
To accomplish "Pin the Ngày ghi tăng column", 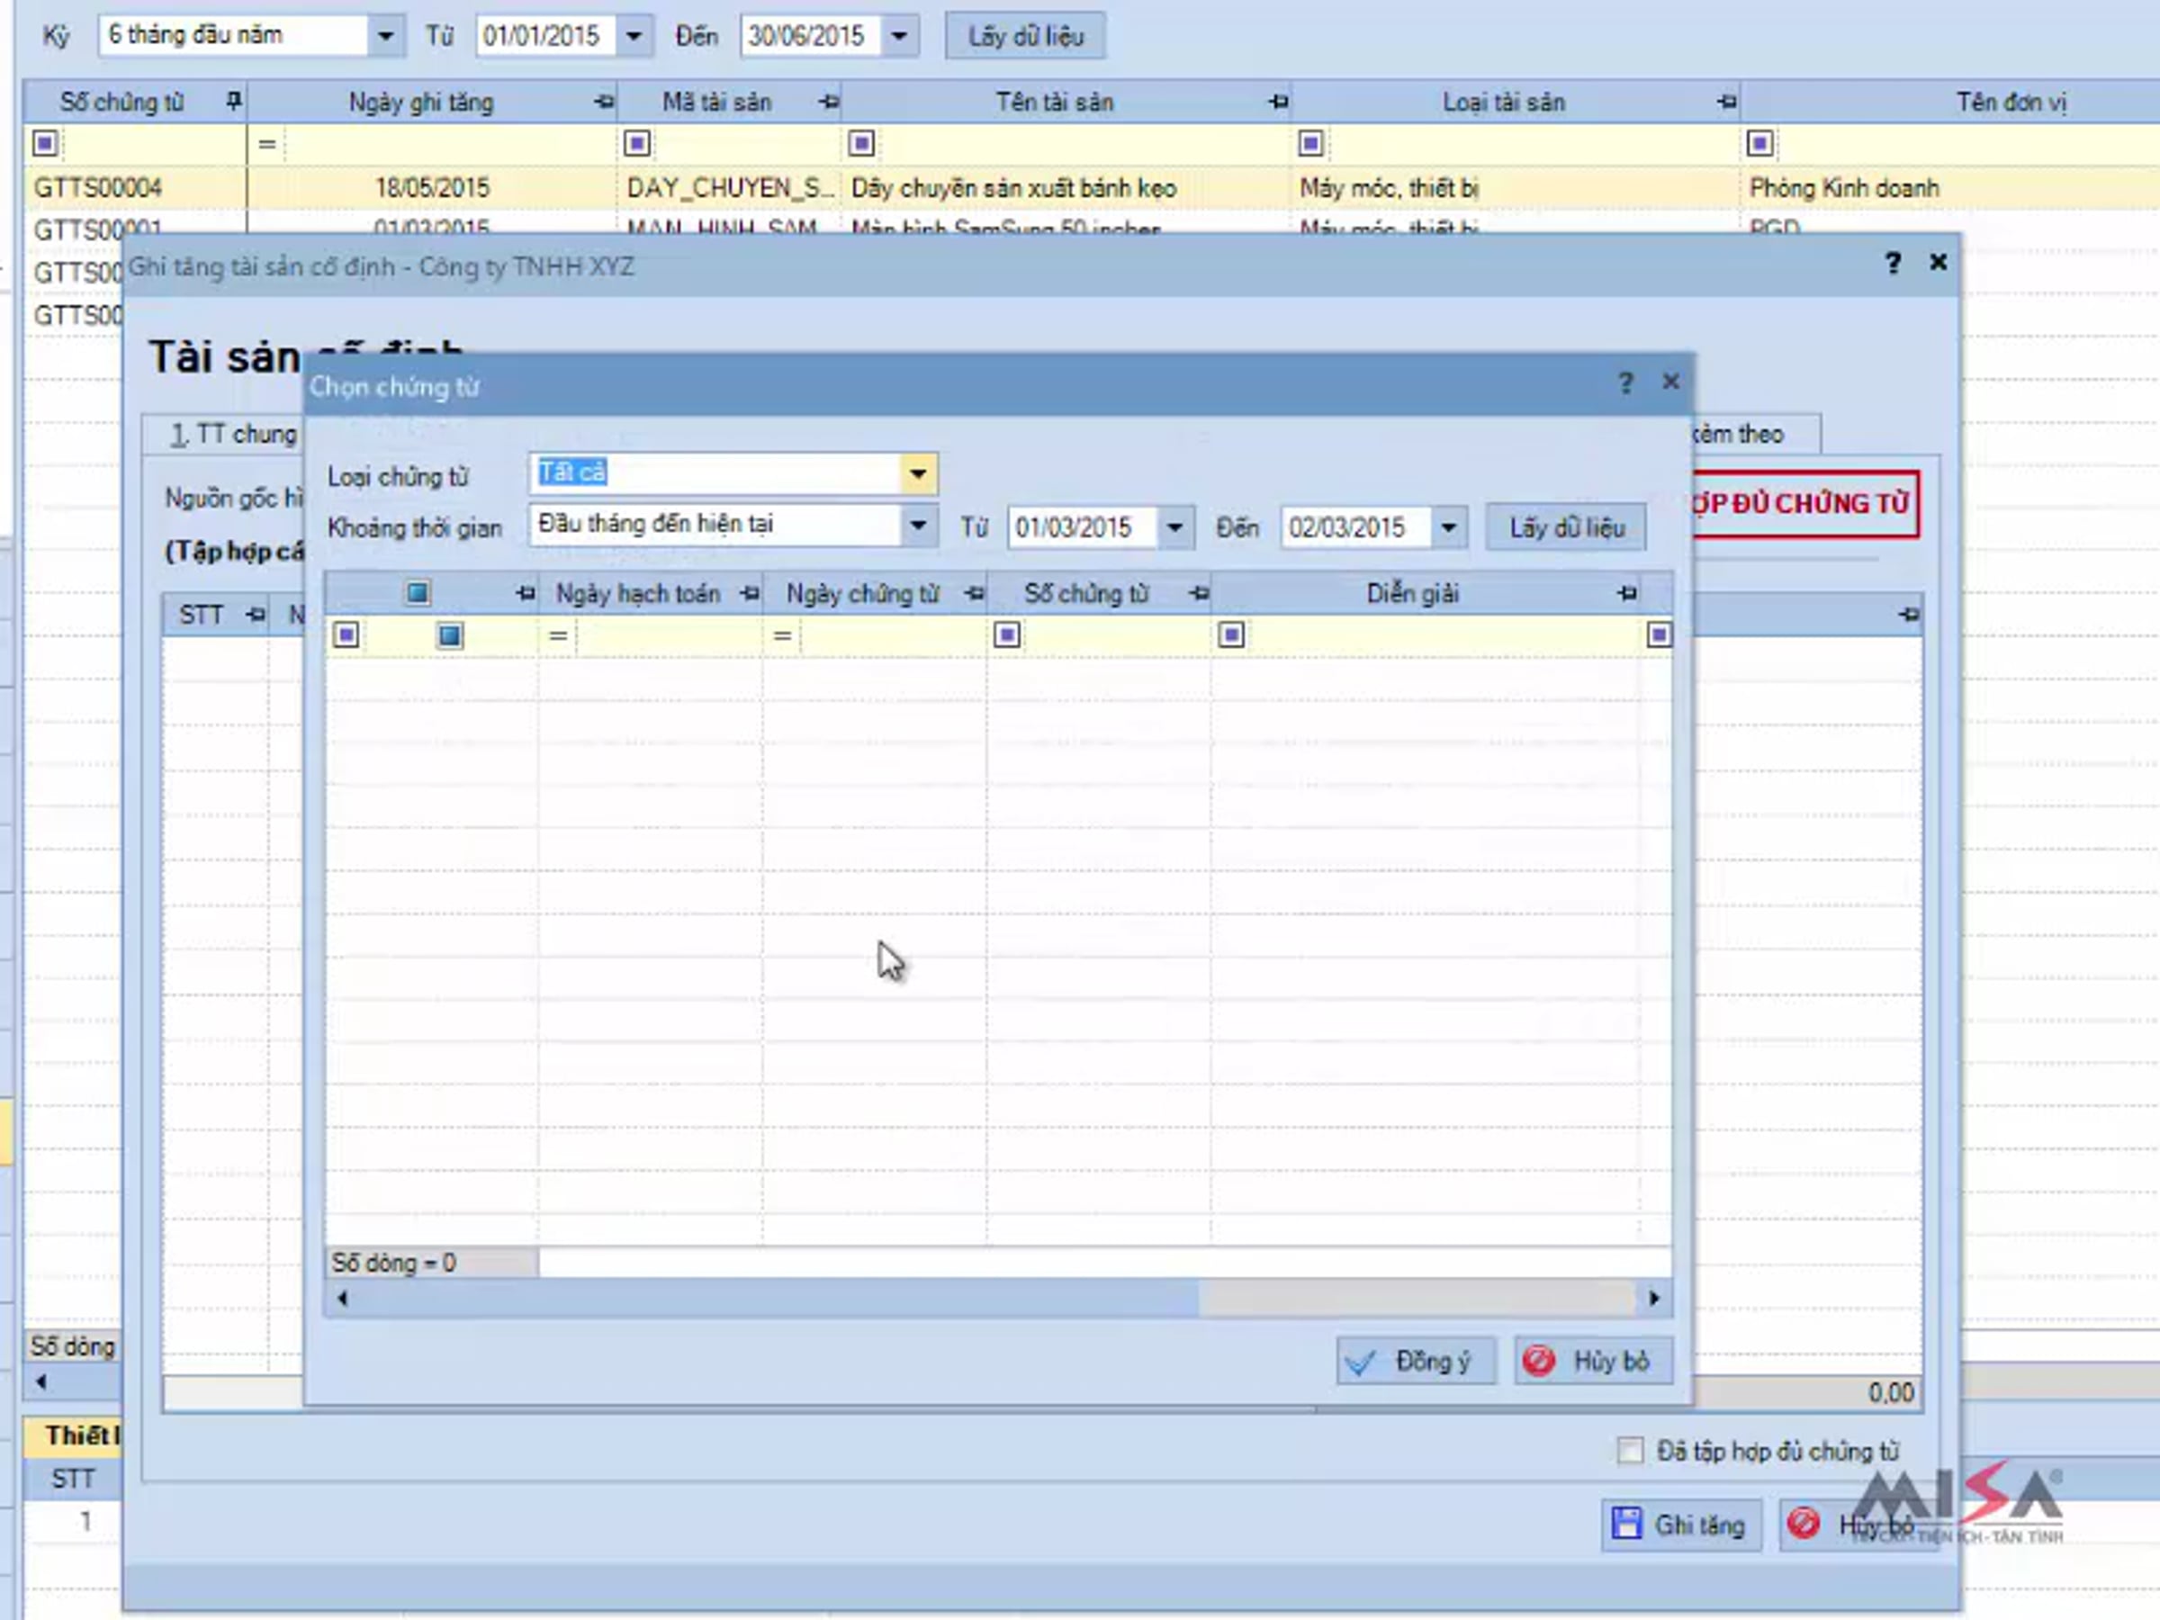I will pos(605,102).
